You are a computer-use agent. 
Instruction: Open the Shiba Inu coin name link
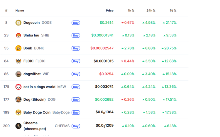(x=31, y=35)
